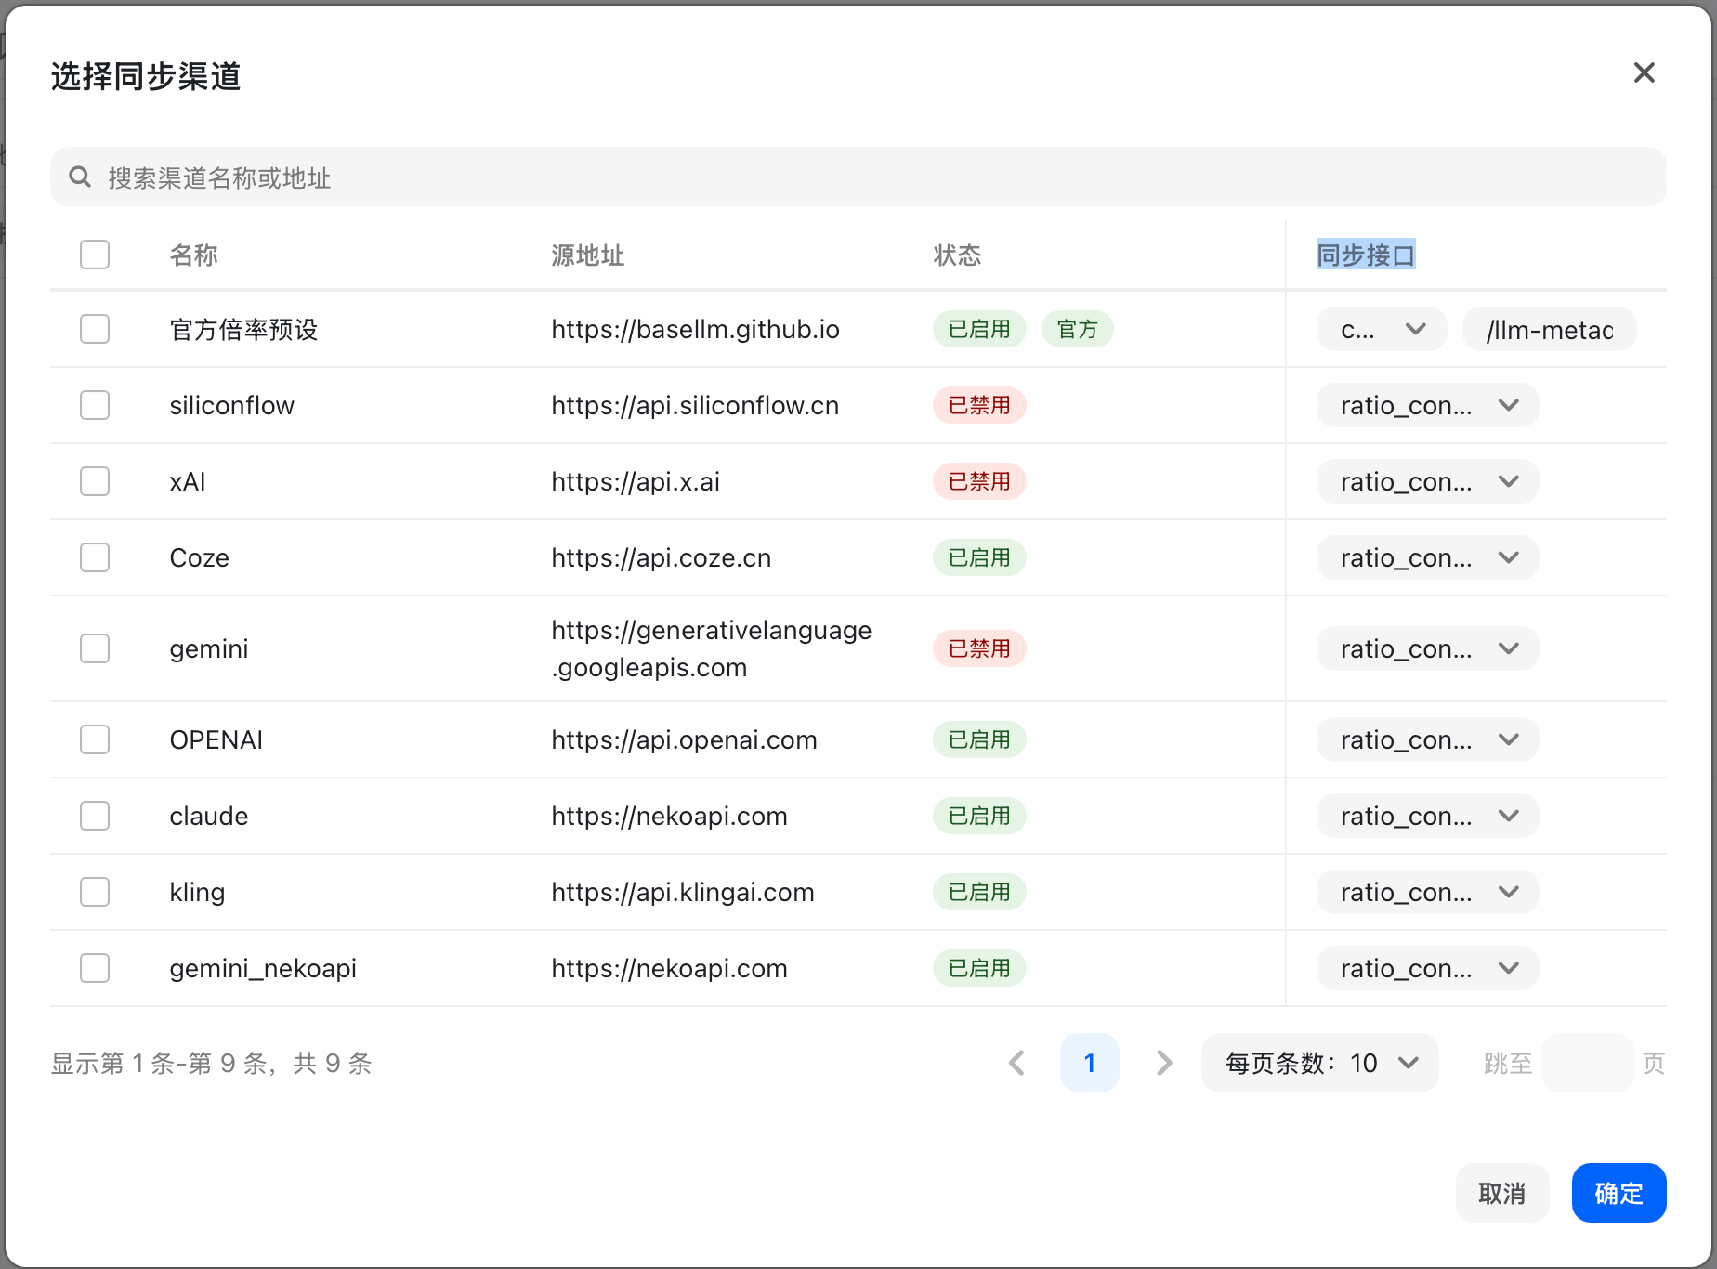This screenshot has height=1269, width=1717.
Task: Tick the gemini_nekoapi channel checkbox
Action: click(x=95, y=968)
